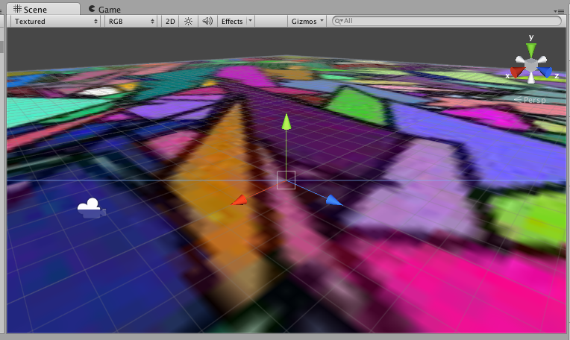This screenshot has height=340, width=570.
Task: Click the Effects toggle button
Action: pyautogui.click(x=232, y=22)
